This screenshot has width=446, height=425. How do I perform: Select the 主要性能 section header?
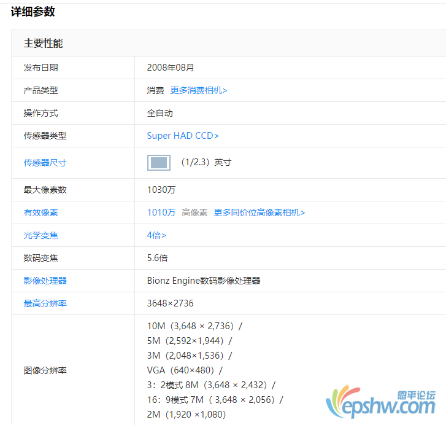(x=43, y=43)
